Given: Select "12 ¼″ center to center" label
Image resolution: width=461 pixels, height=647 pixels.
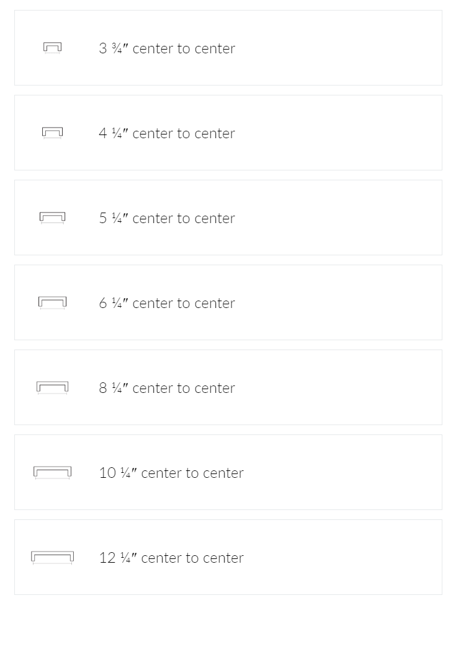Looking at the screenshot, I should [x=171, y=558].
